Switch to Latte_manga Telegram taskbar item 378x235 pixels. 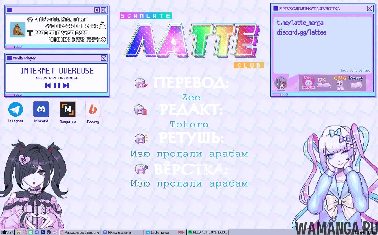165,232
